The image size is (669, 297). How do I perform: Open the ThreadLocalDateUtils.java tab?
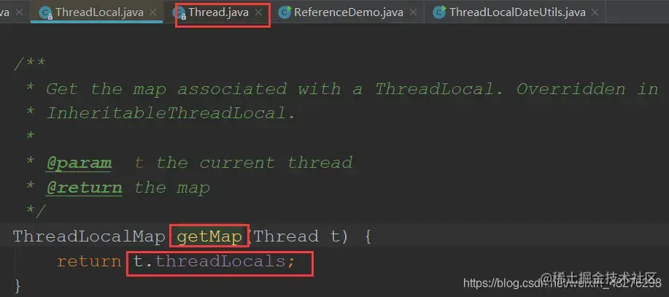517,12
